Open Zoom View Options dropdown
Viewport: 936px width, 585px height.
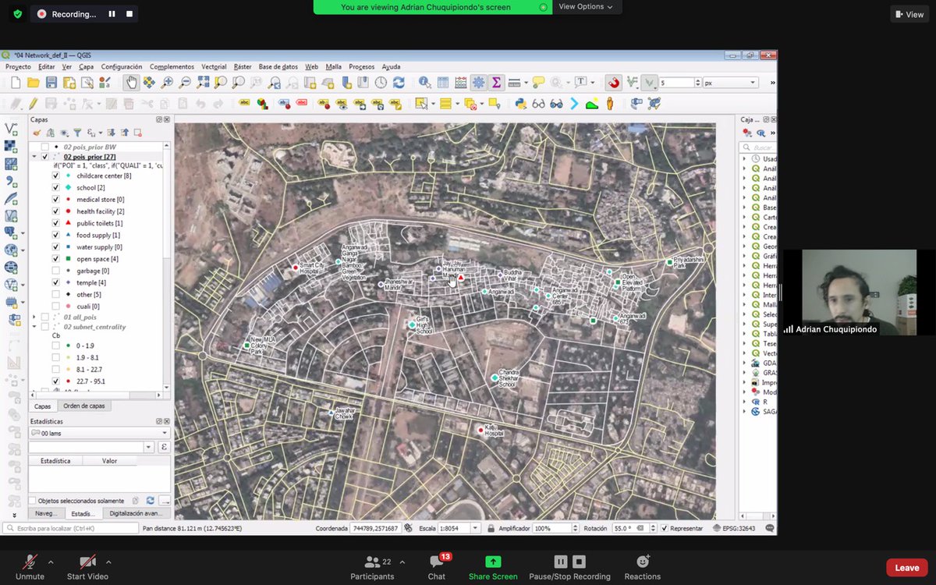[585, 6]
